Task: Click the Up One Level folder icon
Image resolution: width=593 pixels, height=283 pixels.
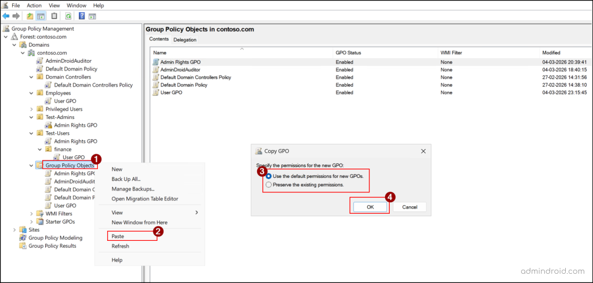Action: (30, 16)
